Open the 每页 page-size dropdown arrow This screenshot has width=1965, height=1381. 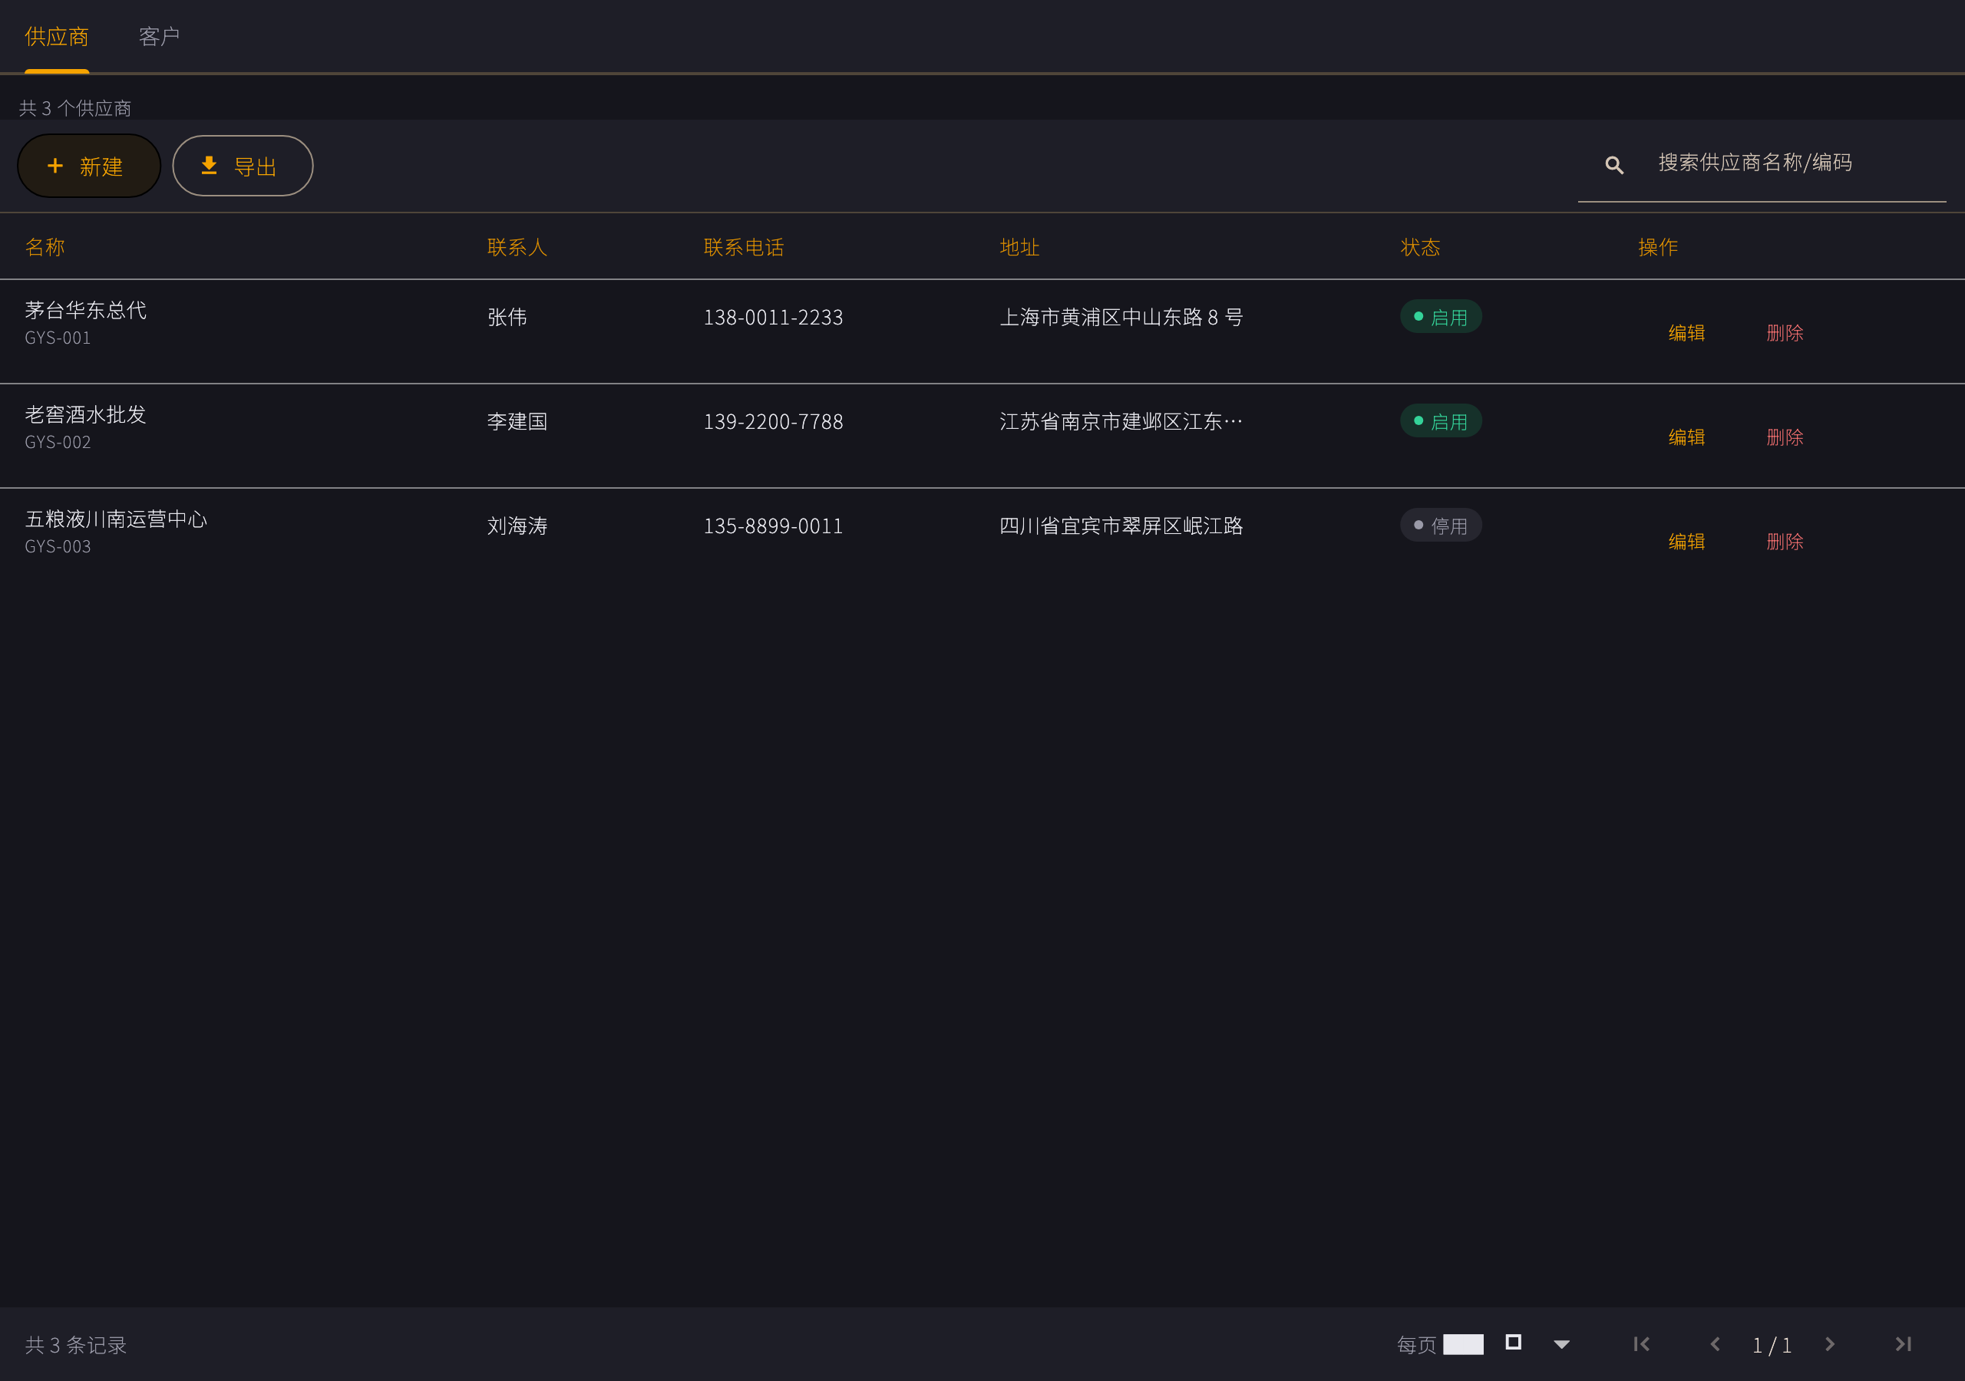tap(1562, 1344)
